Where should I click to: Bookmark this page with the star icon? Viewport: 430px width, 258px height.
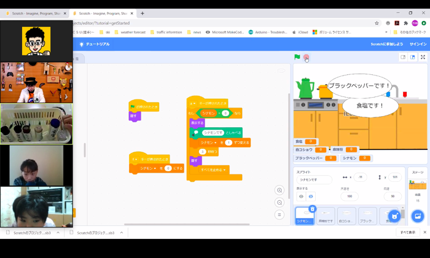coord(377,23)
